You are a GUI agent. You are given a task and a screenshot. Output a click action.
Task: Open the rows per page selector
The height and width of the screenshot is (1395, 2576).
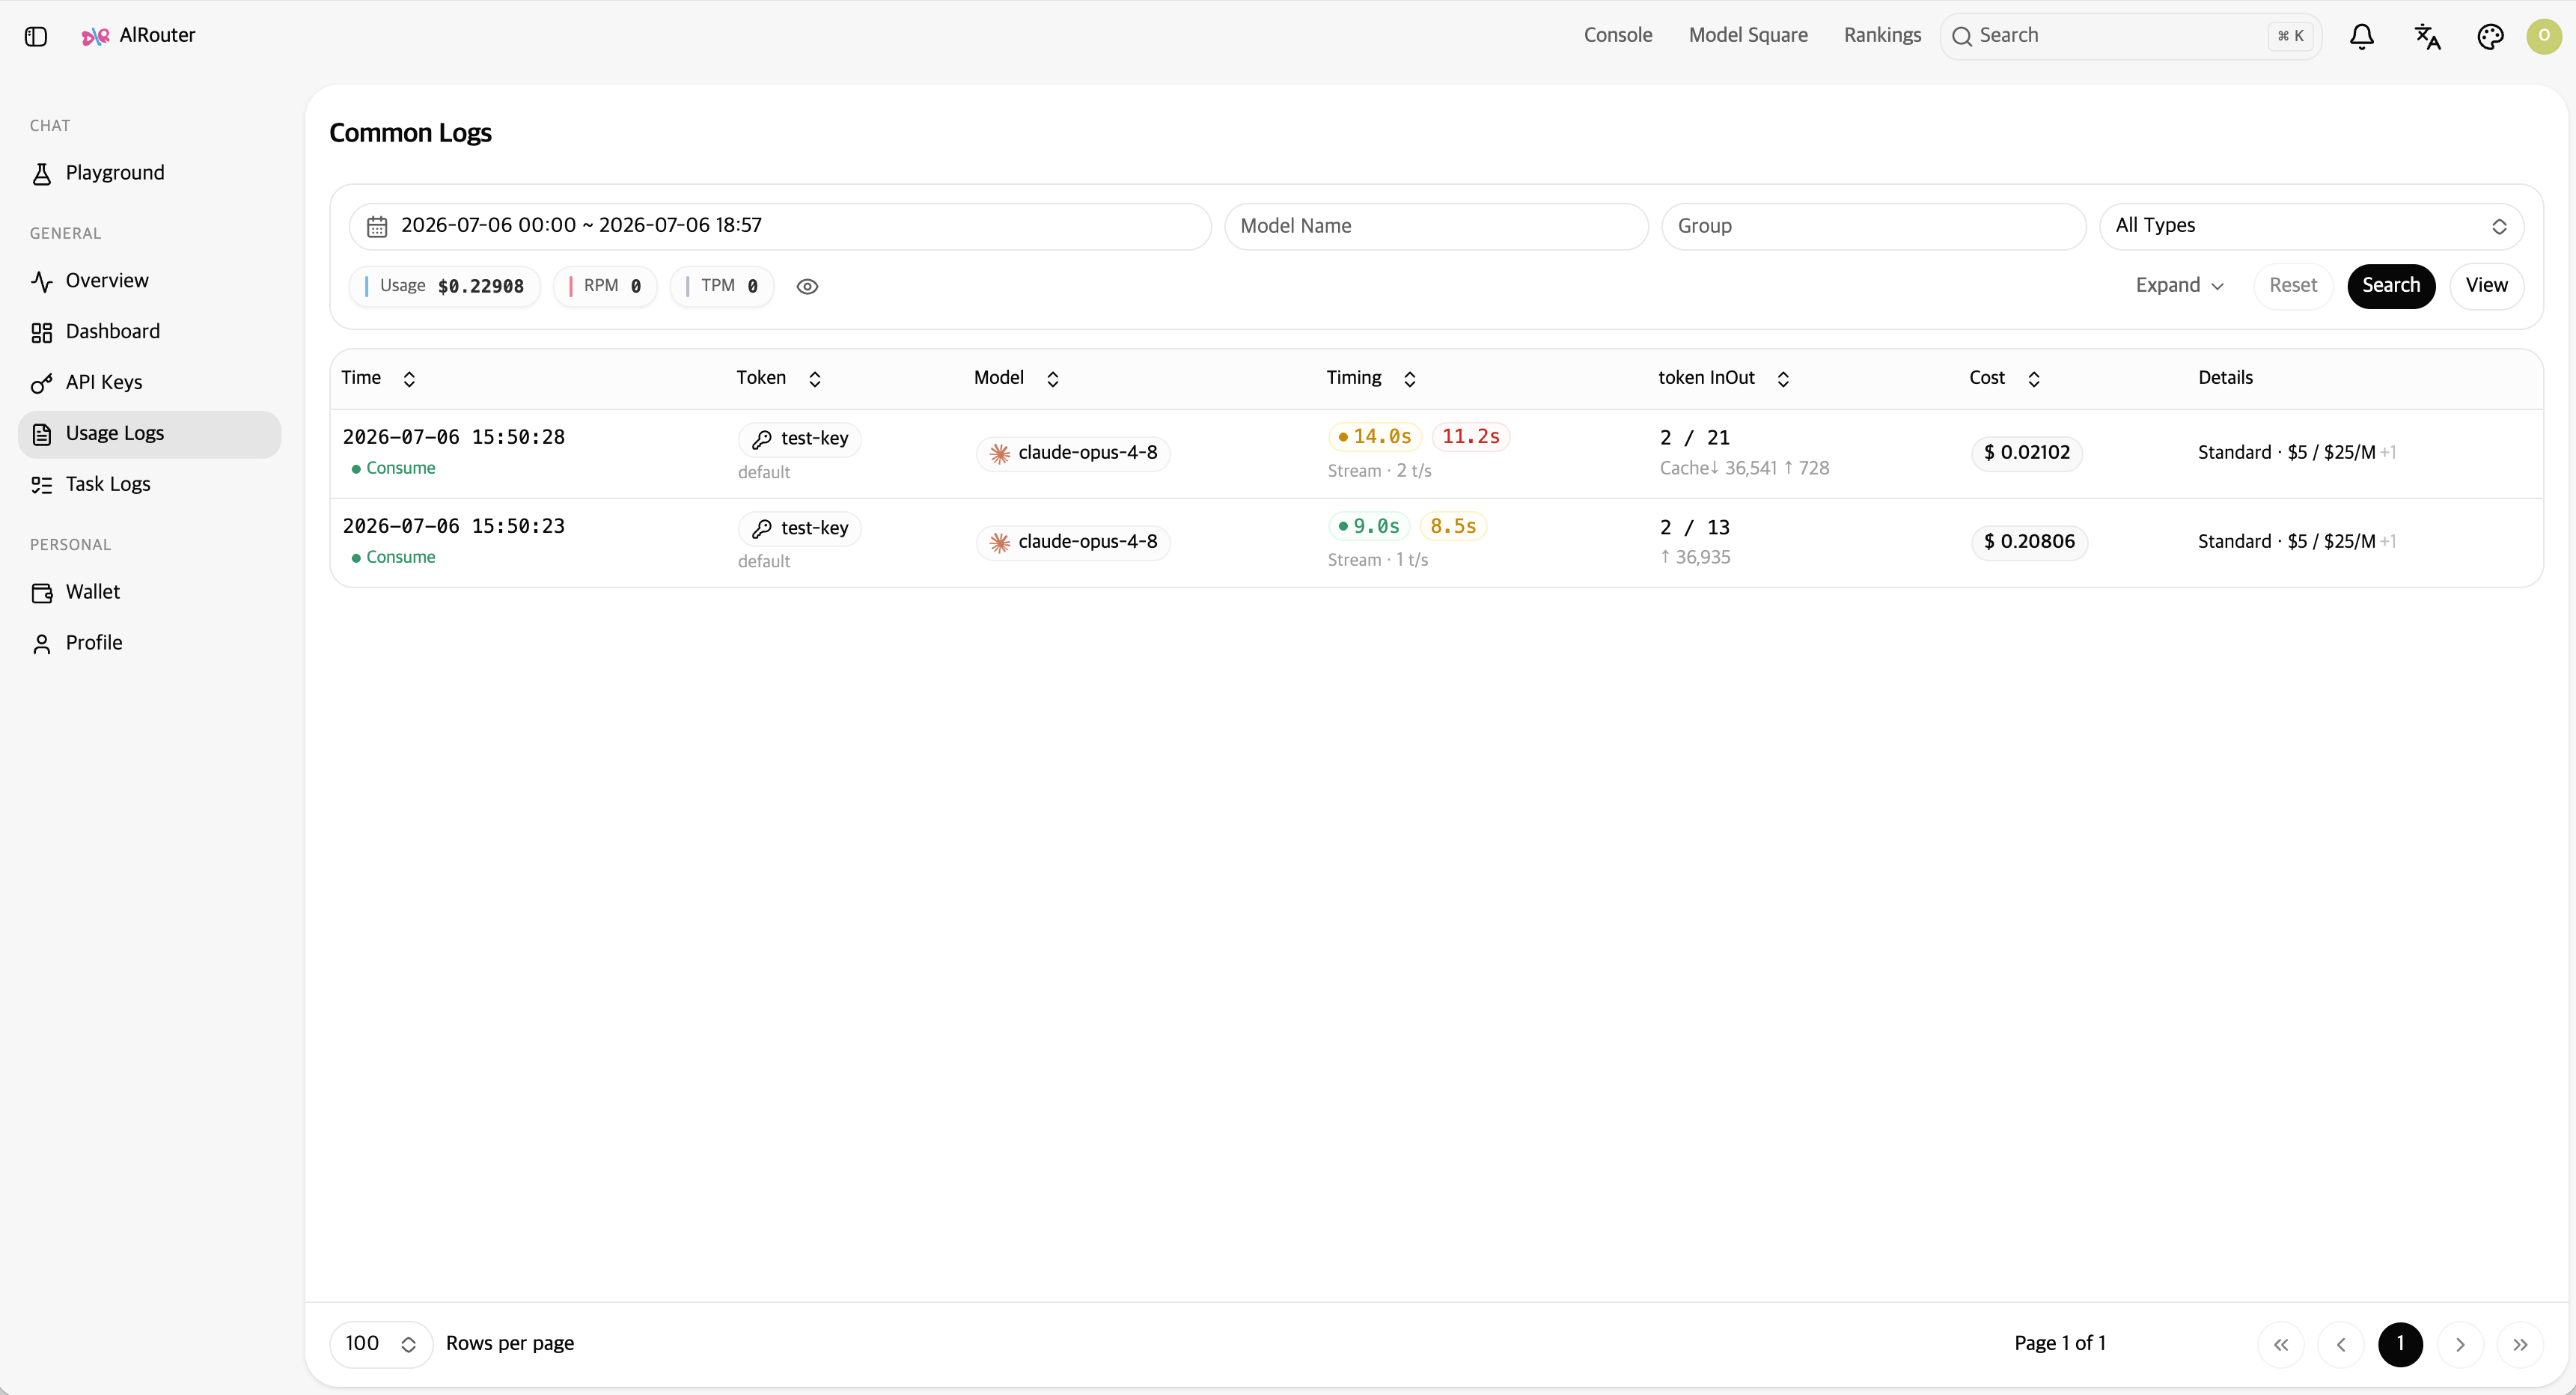(381, 1344)
